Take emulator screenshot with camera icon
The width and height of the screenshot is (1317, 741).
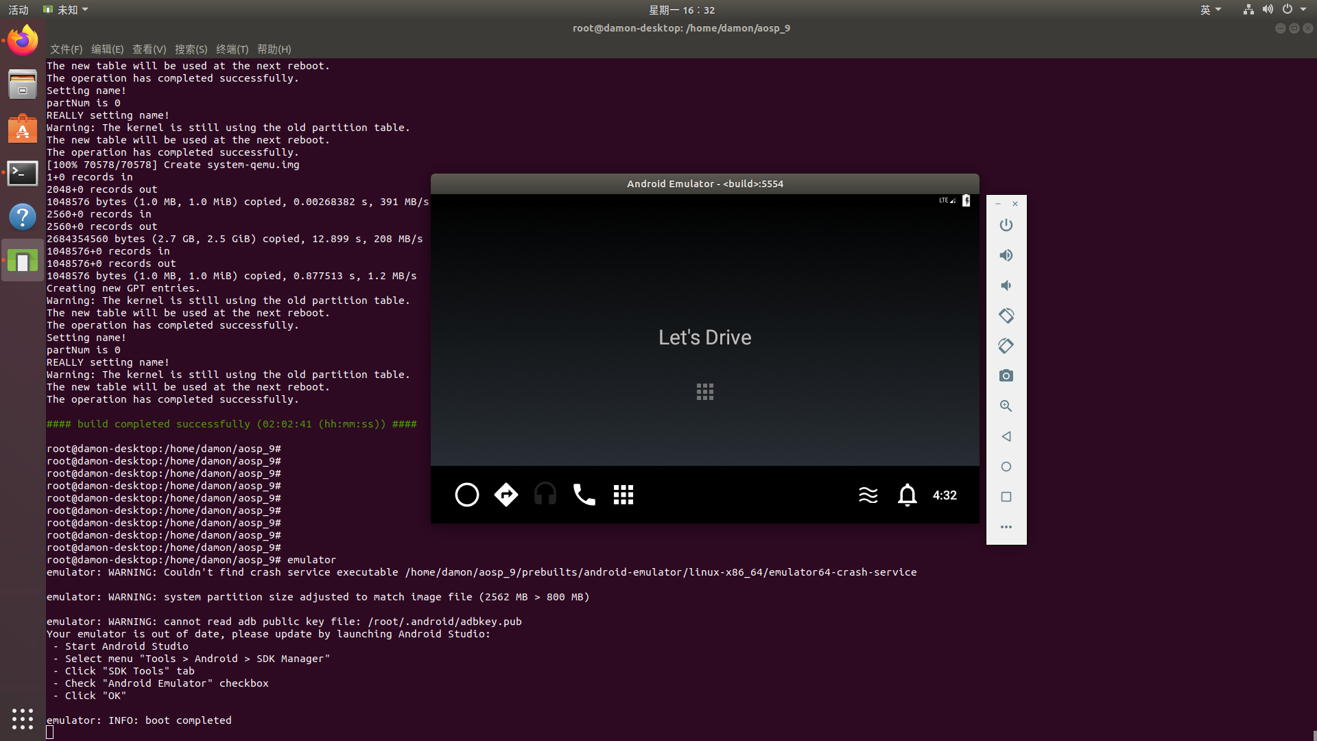[x=1006, y=376]
